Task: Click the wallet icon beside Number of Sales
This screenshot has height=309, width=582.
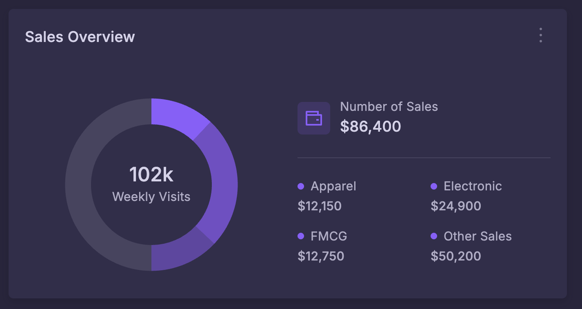Action: coord(313,118)
